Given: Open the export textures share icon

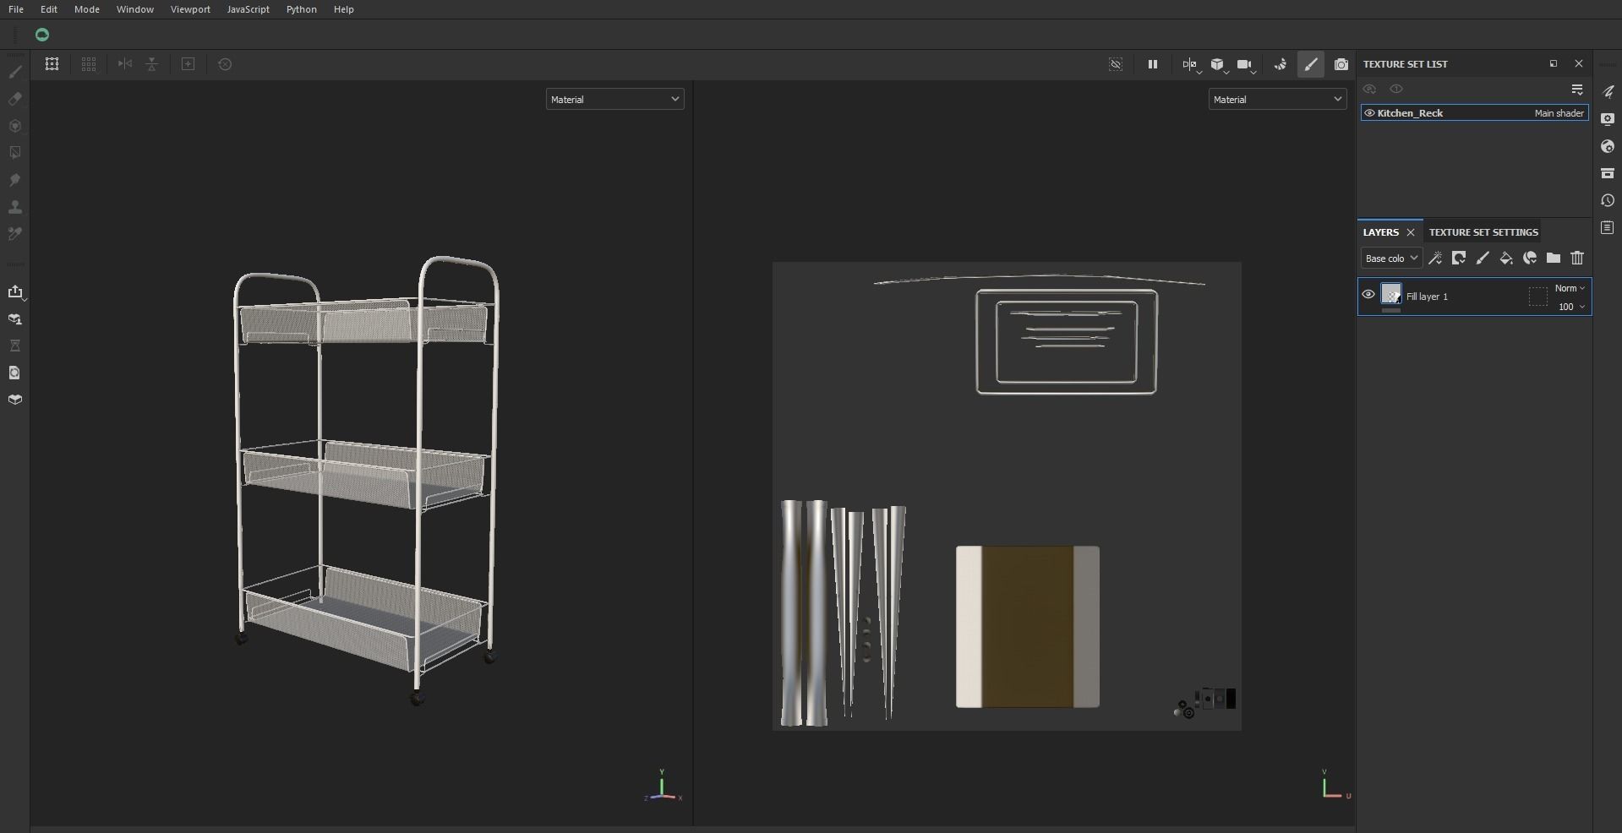Looking at the screenshot, I should click(x=15, y=291).
